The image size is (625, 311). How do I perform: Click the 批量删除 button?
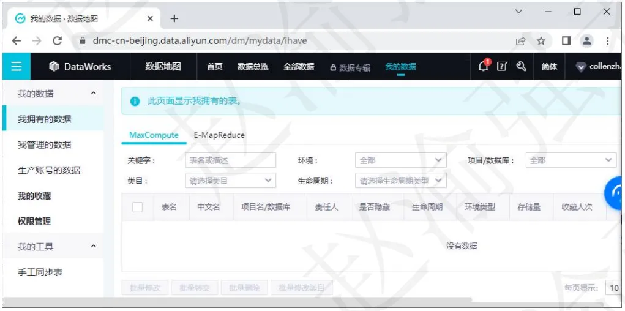tap(244, 288)
